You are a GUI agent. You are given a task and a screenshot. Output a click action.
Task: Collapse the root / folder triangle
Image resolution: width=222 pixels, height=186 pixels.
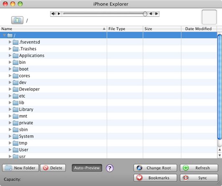click(x=4, y=35)
